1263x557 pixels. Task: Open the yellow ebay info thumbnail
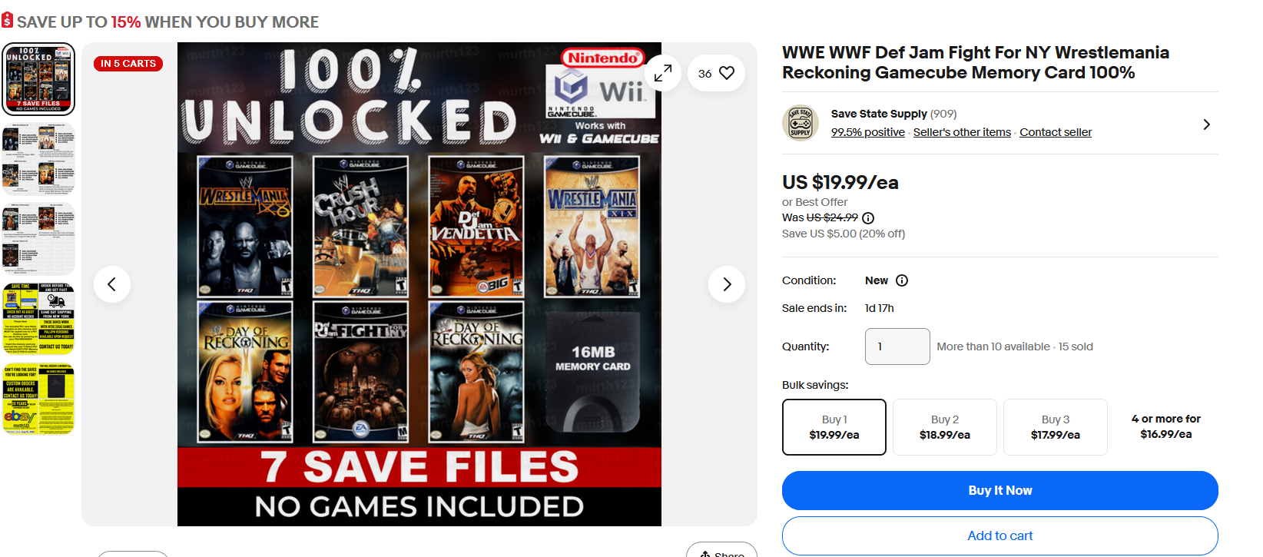point(39,399)
